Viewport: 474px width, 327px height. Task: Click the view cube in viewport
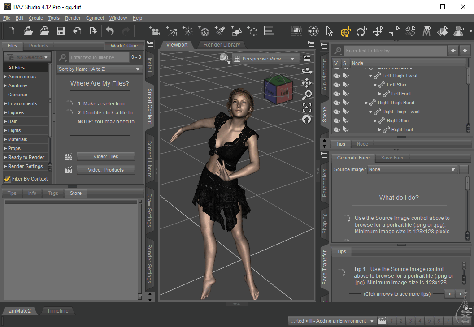coord(278,89)
